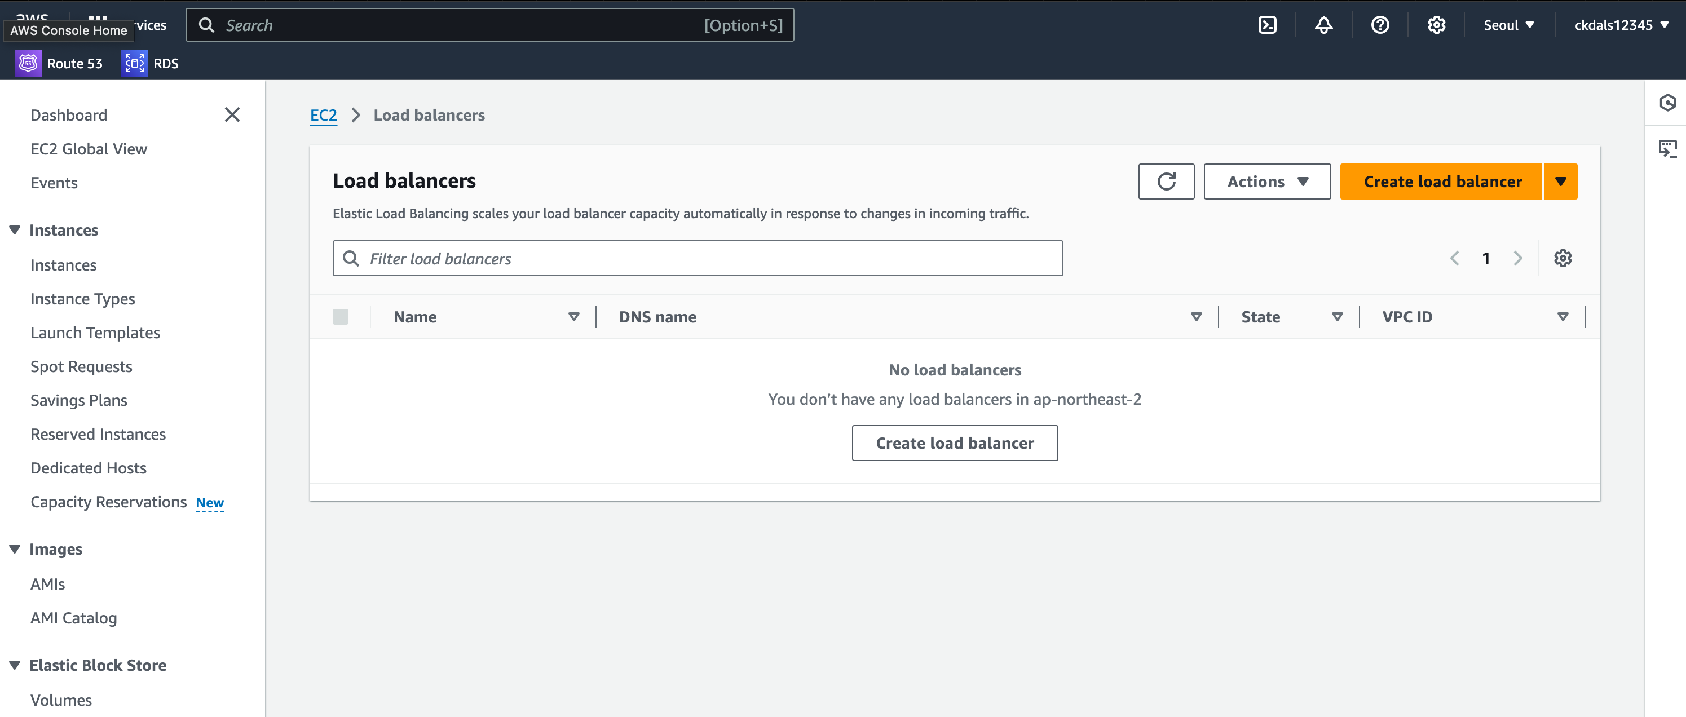Go to previous page of load balancers
The image size is (1686, 717).
1454,258
